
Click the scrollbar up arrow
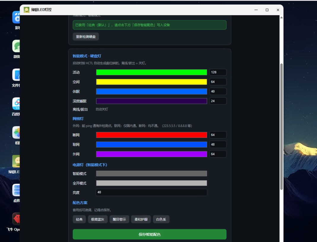[x=281, y=18]
